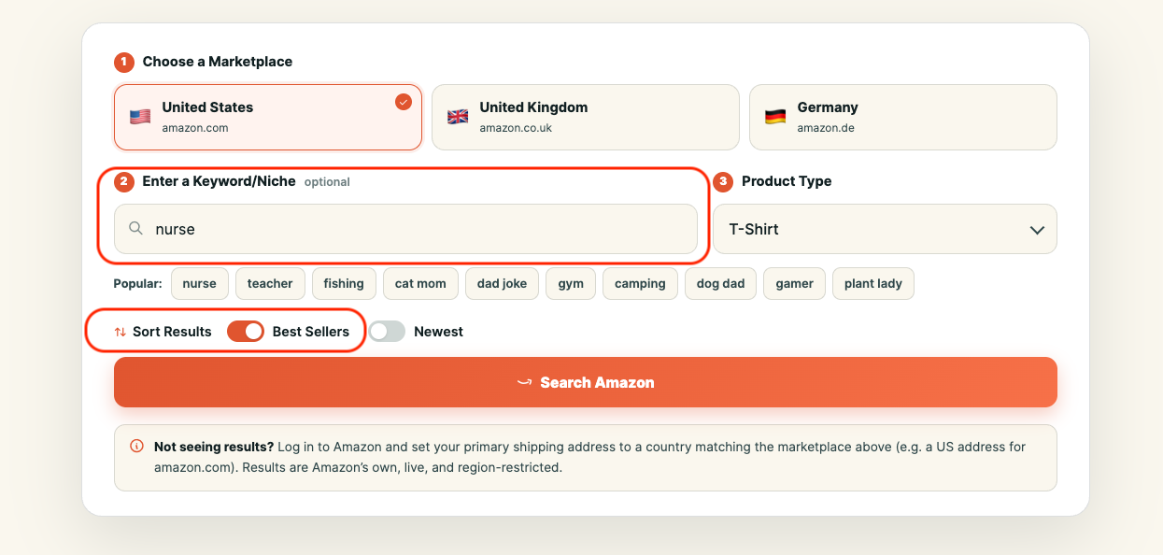1163x555 pixels.
Task: Click the amazon.co.uk domain text
Action: pyautogui.click(x=516, y=128)
